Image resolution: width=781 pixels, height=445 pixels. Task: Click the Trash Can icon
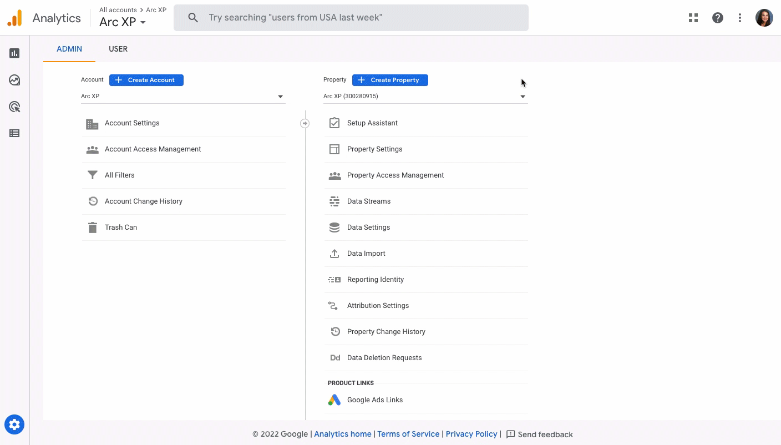[93, 227]
